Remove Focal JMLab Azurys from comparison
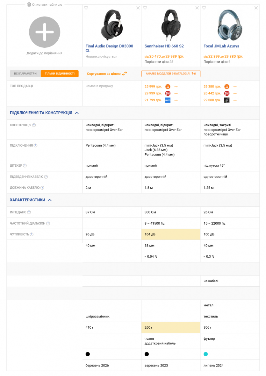 (x=256, y=8)
